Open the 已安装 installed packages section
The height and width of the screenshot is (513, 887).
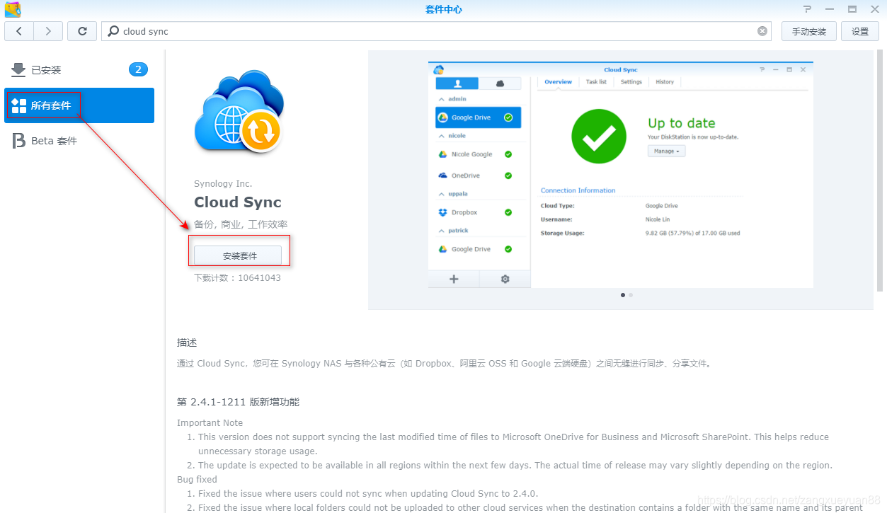[79, 70]
